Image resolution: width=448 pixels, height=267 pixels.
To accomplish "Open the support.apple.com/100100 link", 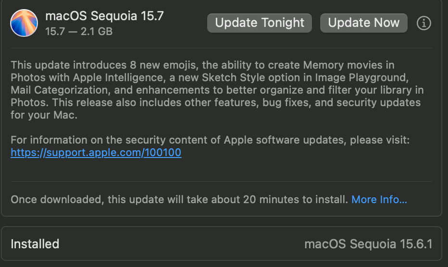I will pos(96,153).
